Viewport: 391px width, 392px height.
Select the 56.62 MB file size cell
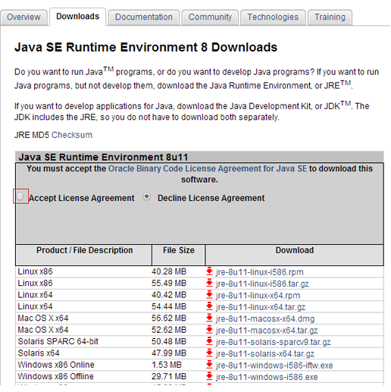(169, 318)
